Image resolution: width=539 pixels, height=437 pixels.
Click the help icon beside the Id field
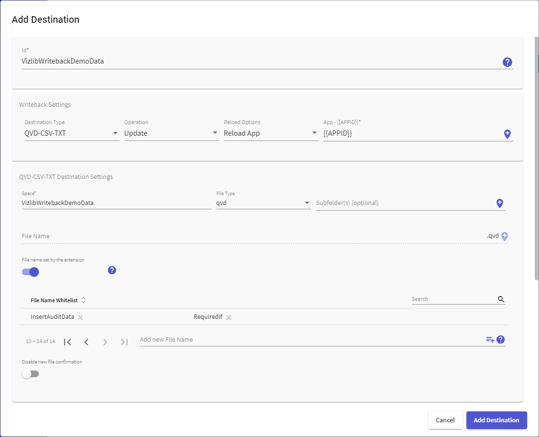click(507, 62)
